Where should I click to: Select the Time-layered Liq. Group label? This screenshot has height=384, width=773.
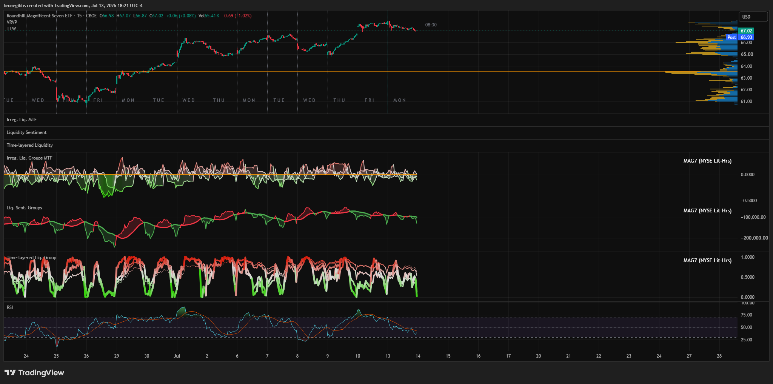[31, 258]
